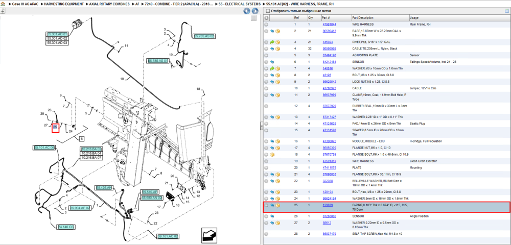Viewport: 511px width, 245px height.
Task: Enable 'Отобразить только выбранные метки' checkbox
Action: click(x=268, y=11)
